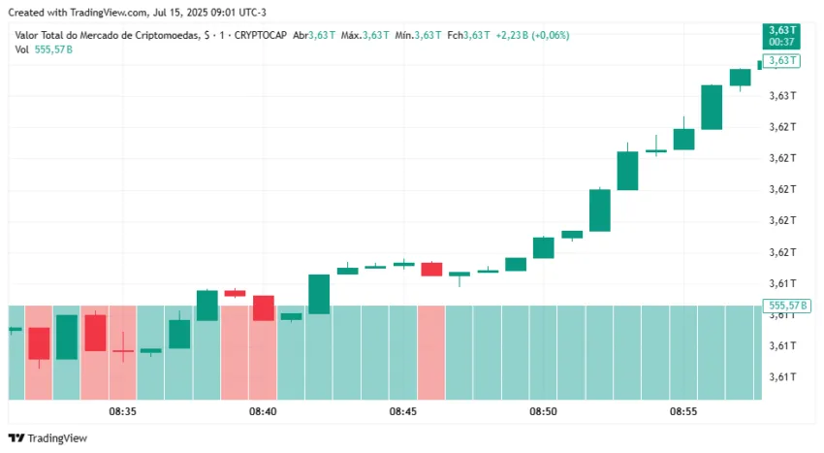Click the 3,61 T price axis label near the volume tag
The image size is (824, 453).
click(782, 316)
